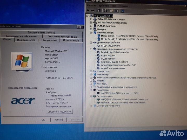187x140 pixels.
Task: Switch to the Восстановление системы tab
Action: (x=41, y=32)
